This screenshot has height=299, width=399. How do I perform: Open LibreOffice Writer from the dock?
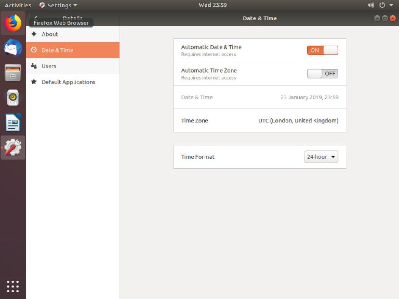point(13,123)
